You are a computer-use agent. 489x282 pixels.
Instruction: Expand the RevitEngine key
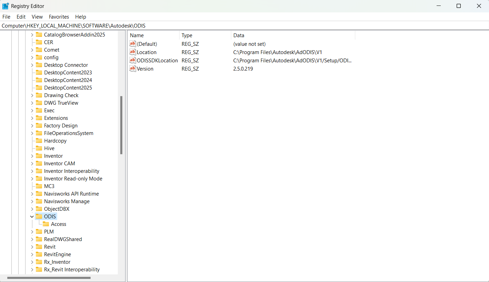click(32, 254)
